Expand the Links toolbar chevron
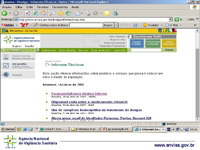This screenshot has height=150, width=200. point(197,19)
